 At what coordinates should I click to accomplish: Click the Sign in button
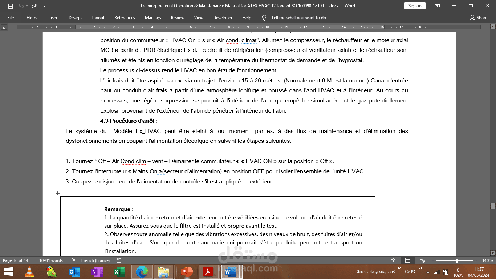click(415, 5)
